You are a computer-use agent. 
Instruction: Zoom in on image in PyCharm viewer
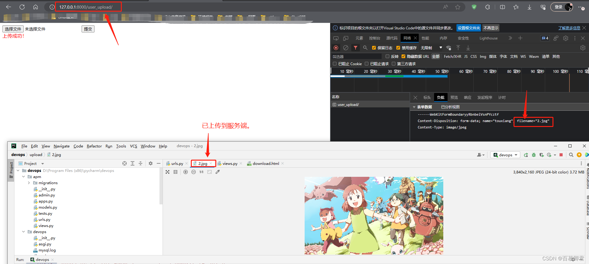[x=186, y=172]
